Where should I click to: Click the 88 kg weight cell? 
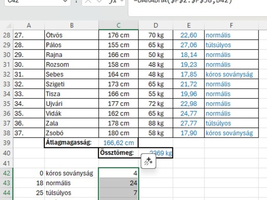tap(156, 123)
